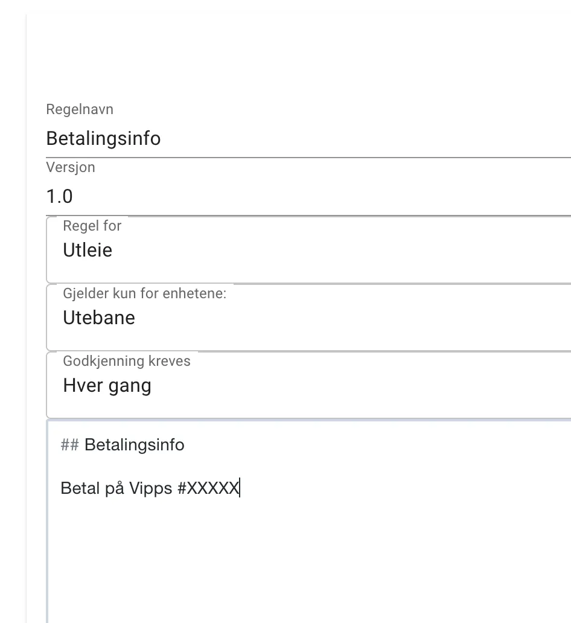Place cursor in the ## Betalingsinfo heading line
The width and height of the screenshot is (571, 623).
[x=134, y=445]
